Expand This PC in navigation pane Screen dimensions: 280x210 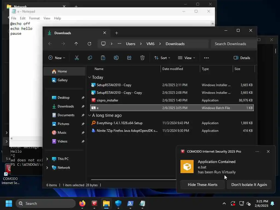click(47, 159)
